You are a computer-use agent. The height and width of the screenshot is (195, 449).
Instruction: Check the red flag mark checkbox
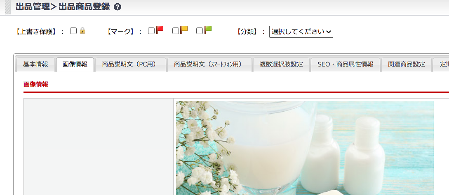[151, 31]
